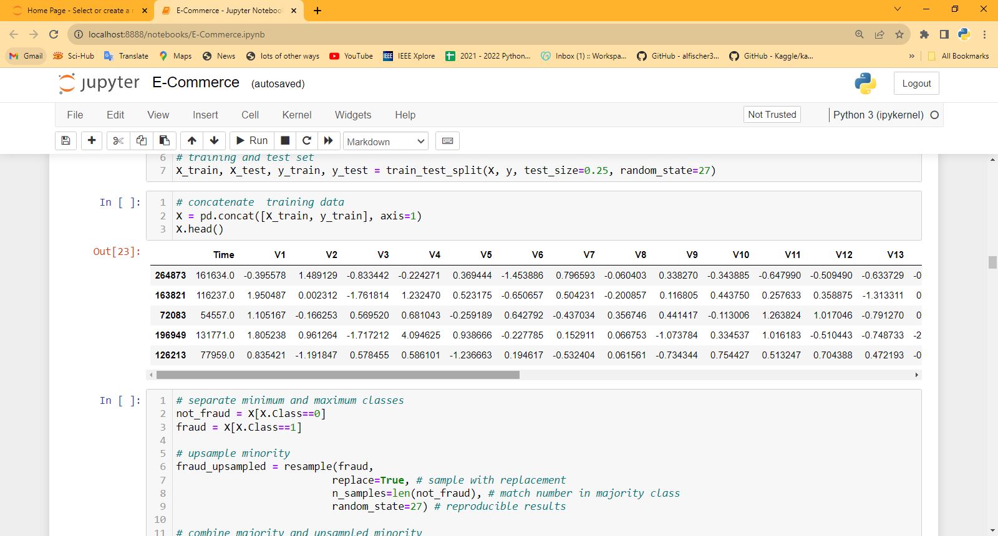Click the Logout button
Viewport: 998px width, 536px height.
916,84
